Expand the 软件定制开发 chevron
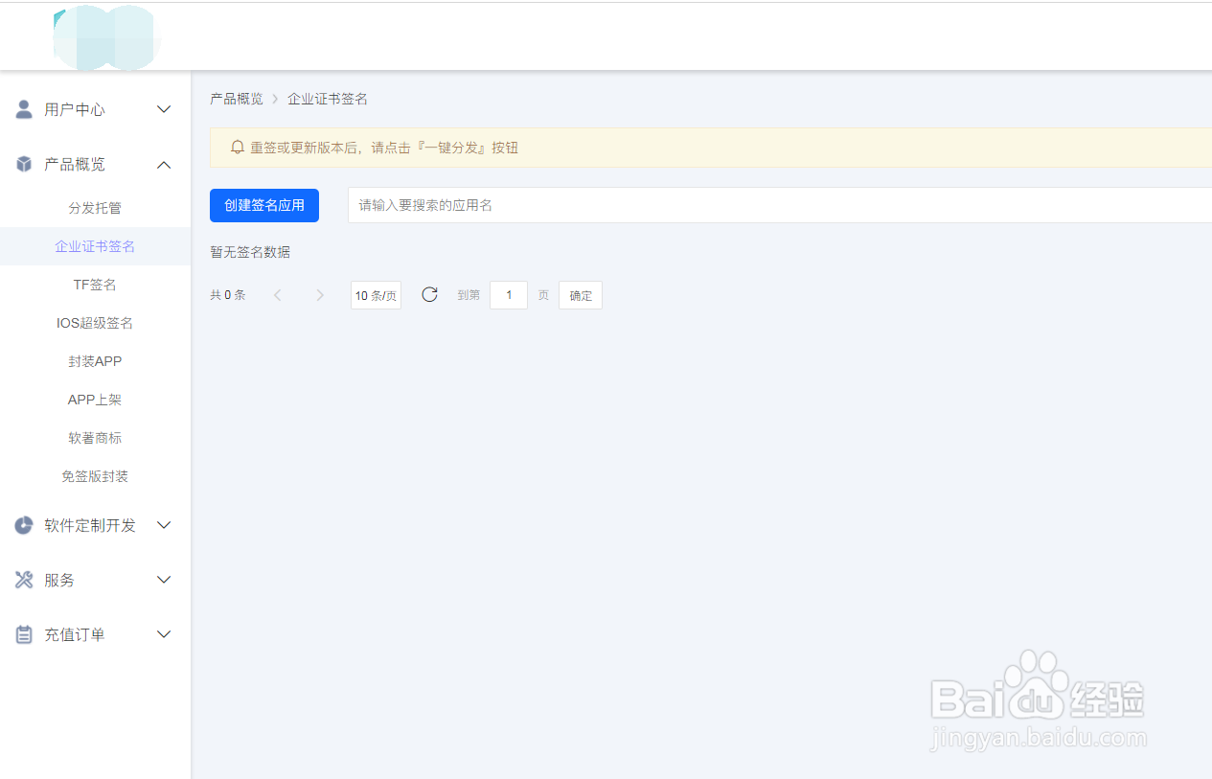This screenshot has height=779, width=1212. pyautogui.click(x=164, y=525)
